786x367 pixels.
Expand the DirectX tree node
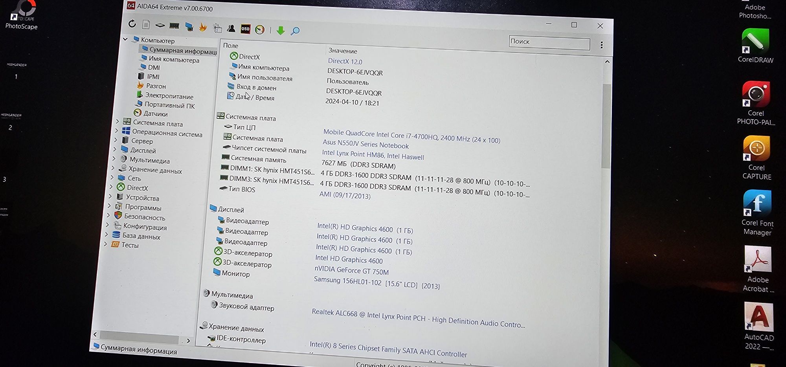[111, 186]
